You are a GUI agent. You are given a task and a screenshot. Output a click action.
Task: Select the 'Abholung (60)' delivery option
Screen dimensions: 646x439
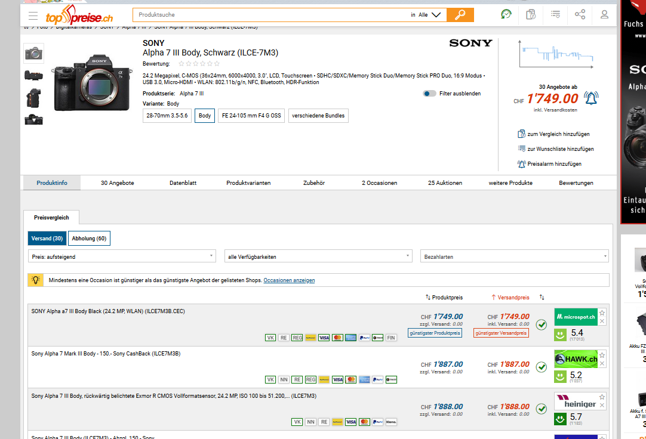point(89,239)
